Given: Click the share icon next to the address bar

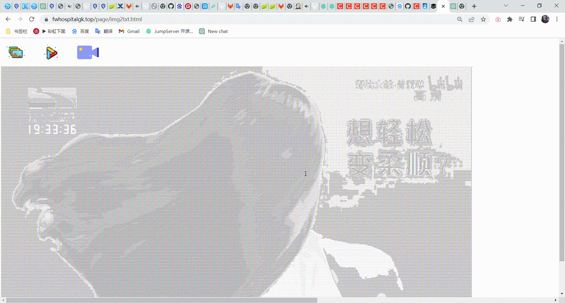Looking at the screenshot, I should pyautogui.click(x=472, y=19).
